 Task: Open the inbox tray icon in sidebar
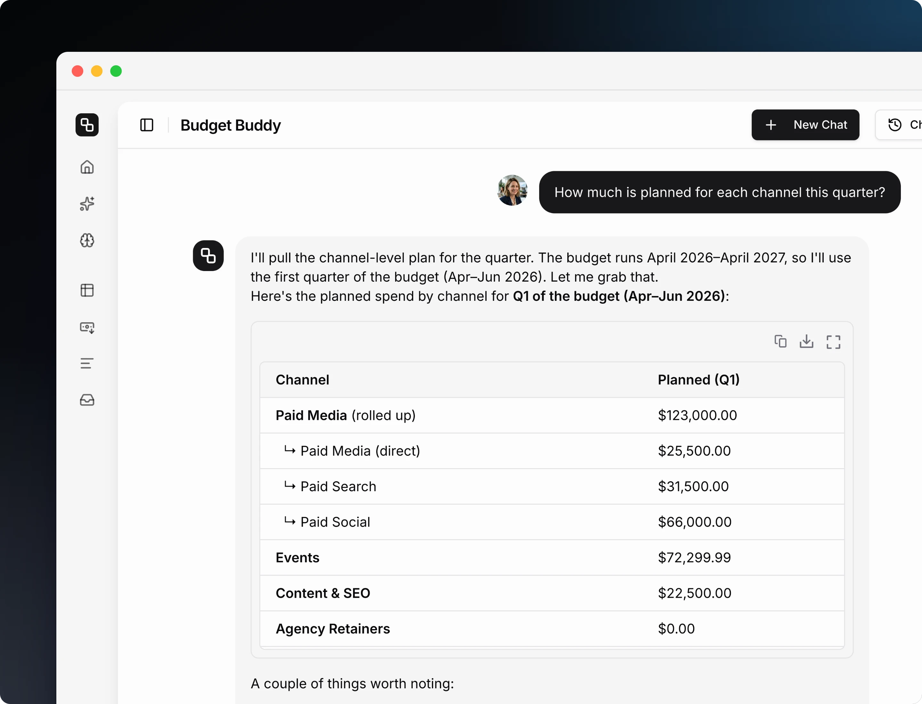click(x=87, y=400)
